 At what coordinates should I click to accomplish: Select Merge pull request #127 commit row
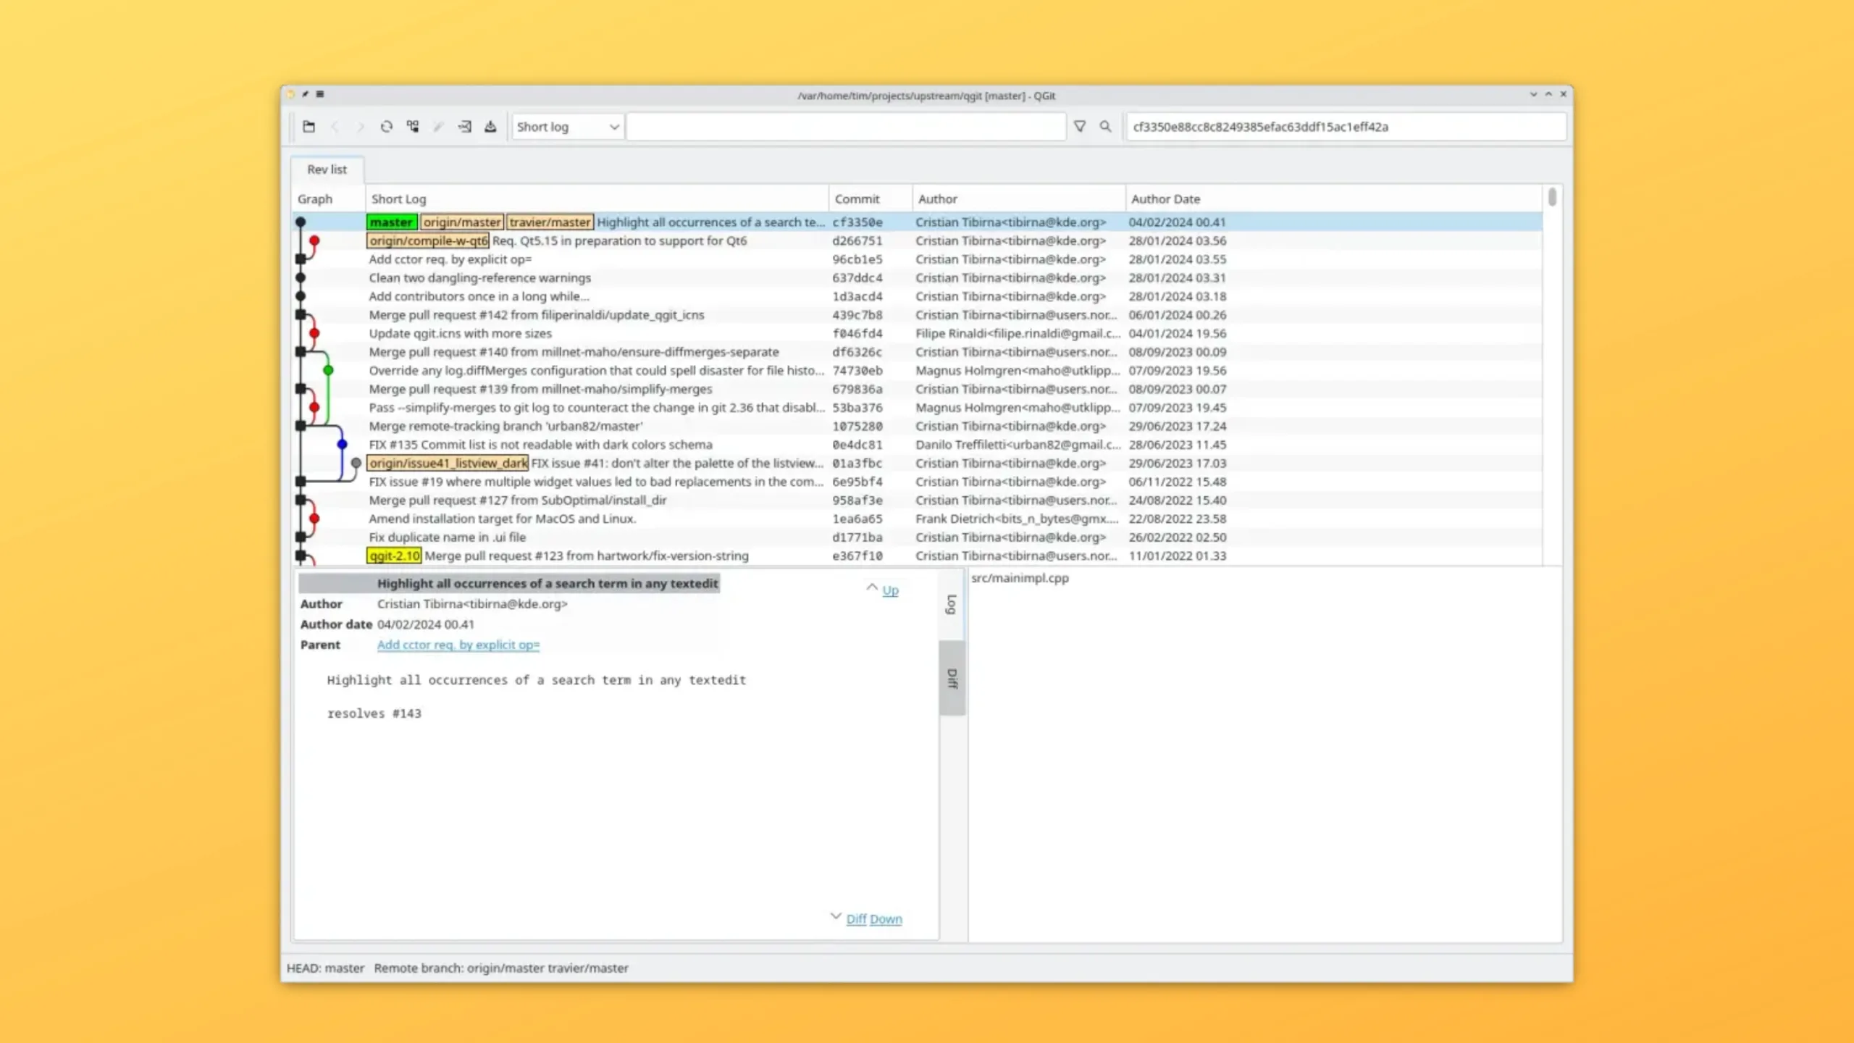[917, 500]
